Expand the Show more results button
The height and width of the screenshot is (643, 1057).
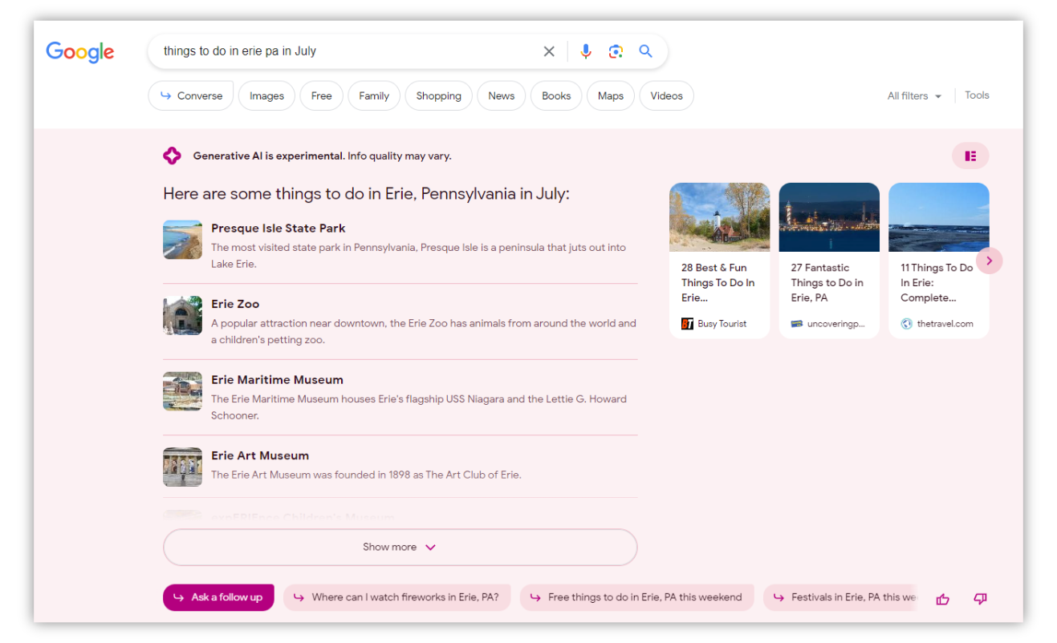(400, 547)
